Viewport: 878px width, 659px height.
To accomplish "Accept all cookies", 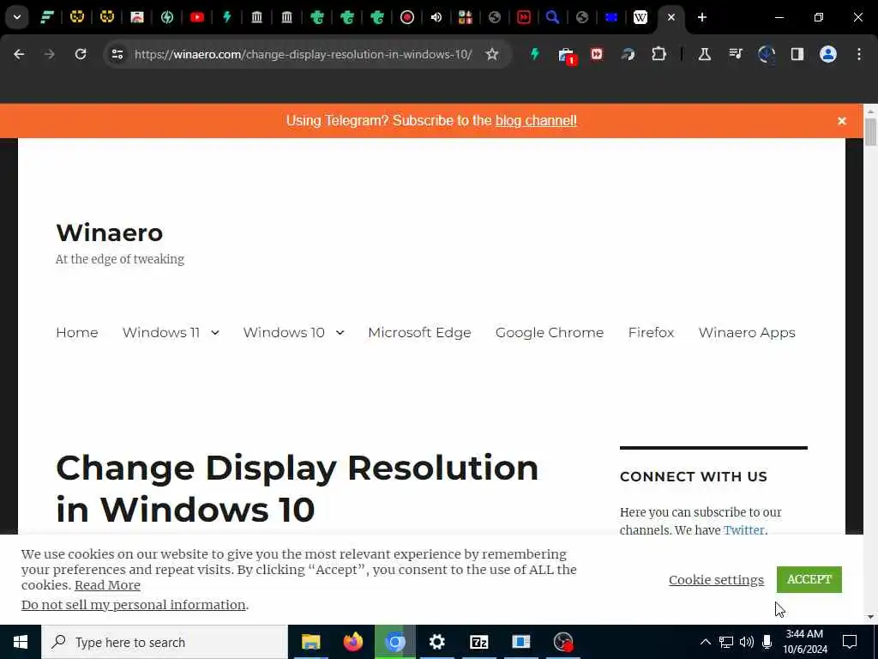I will point(809,579).
